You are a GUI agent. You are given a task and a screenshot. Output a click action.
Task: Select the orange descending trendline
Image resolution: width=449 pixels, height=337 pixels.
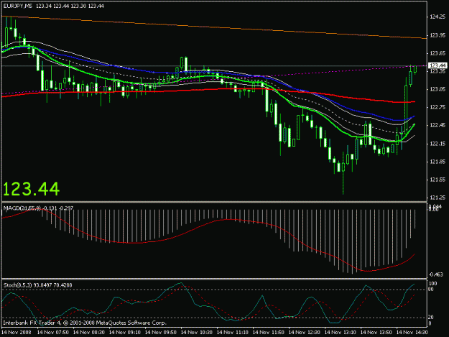click(215, 27)
